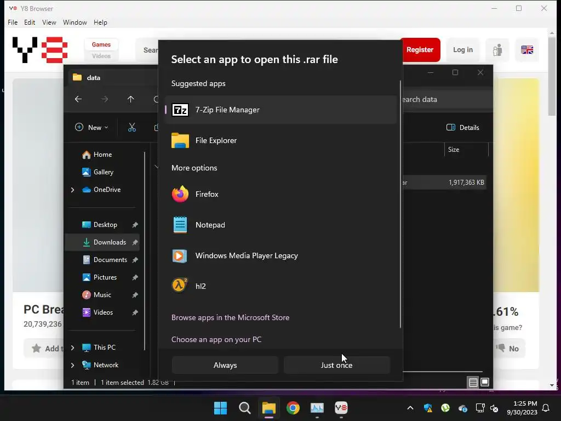The image size is (561, 421).
Task: Open File menu in Y8 Browser
Action: [x=13, y=22]
